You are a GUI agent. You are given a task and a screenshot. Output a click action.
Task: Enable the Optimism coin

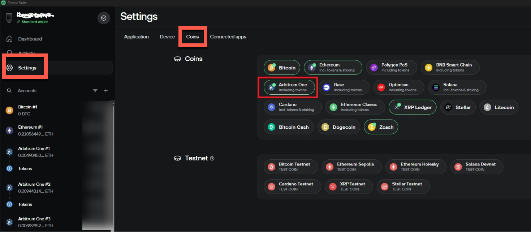click(x=399, y=87)
